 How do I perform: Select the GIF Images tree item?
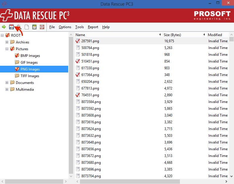tap(29, 62)
